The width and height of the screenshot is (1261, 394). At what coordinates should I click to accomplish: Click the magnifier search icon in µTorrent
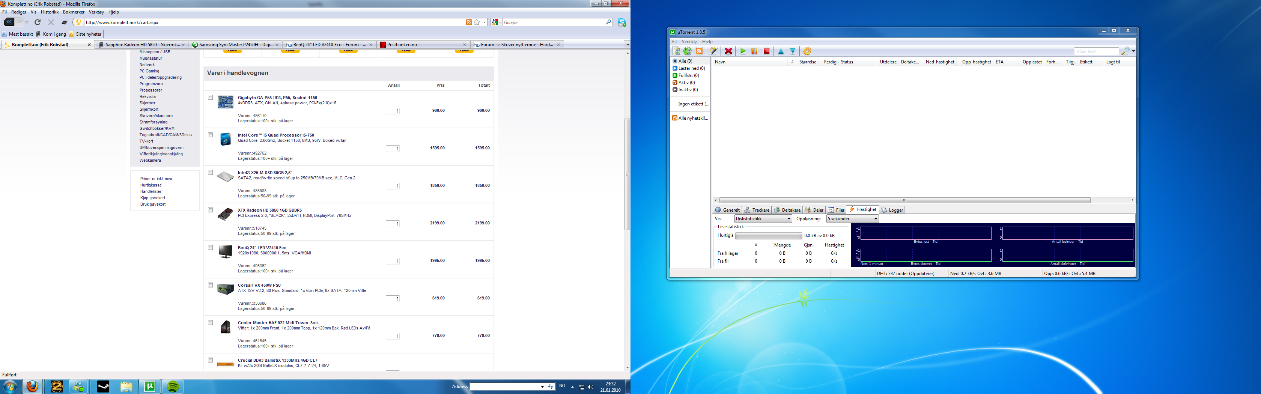click(x=1125, y=51)
